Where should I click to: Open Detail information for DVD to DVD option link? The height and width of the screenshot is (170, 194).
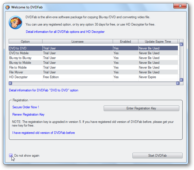(44, 90)
